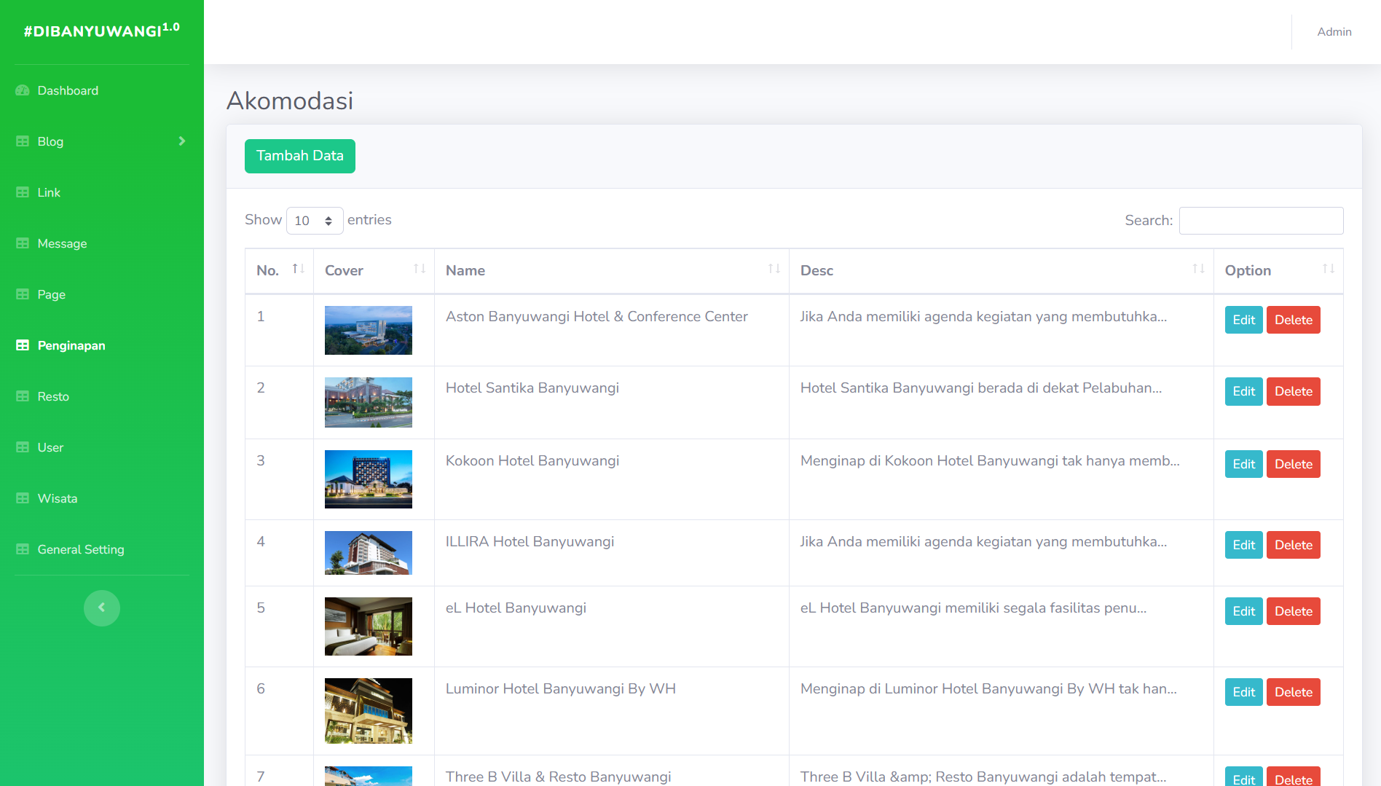
Task: Edit Kokoon Hotel Banyuwangi entry
Action: click(1243, 464)
